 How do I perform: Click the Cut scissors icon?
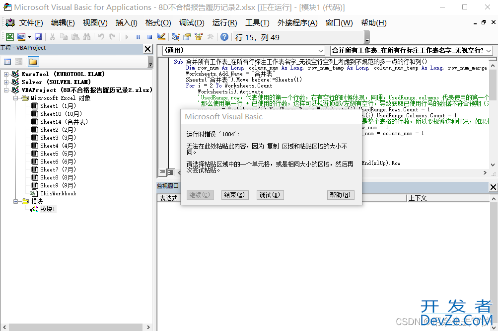[x=53, y=37]
